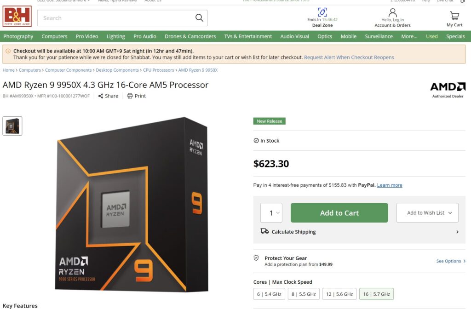The width and height of the screenshot is (471, 309).
Task: Select the 6 | 5.4 GHz option
Action: pyautogui.click(x=269, y=294)
